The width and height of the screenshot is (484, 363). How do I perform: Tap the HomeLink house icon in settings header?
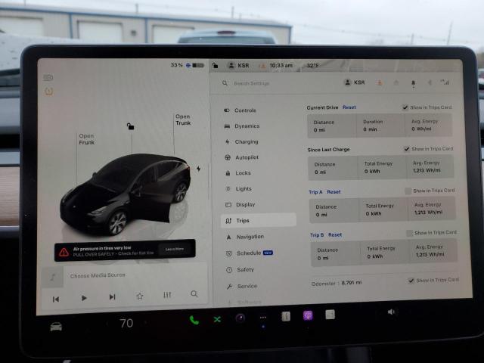tap(396, 82)
